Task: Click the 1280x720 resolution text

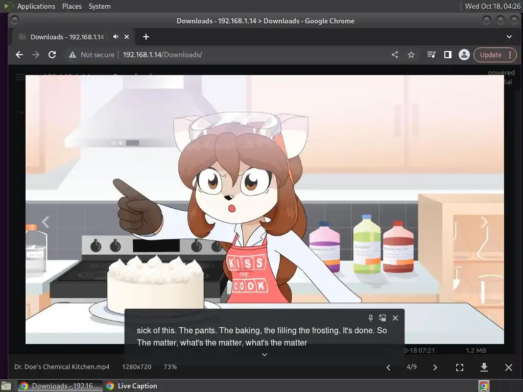Action: point(137,366)
